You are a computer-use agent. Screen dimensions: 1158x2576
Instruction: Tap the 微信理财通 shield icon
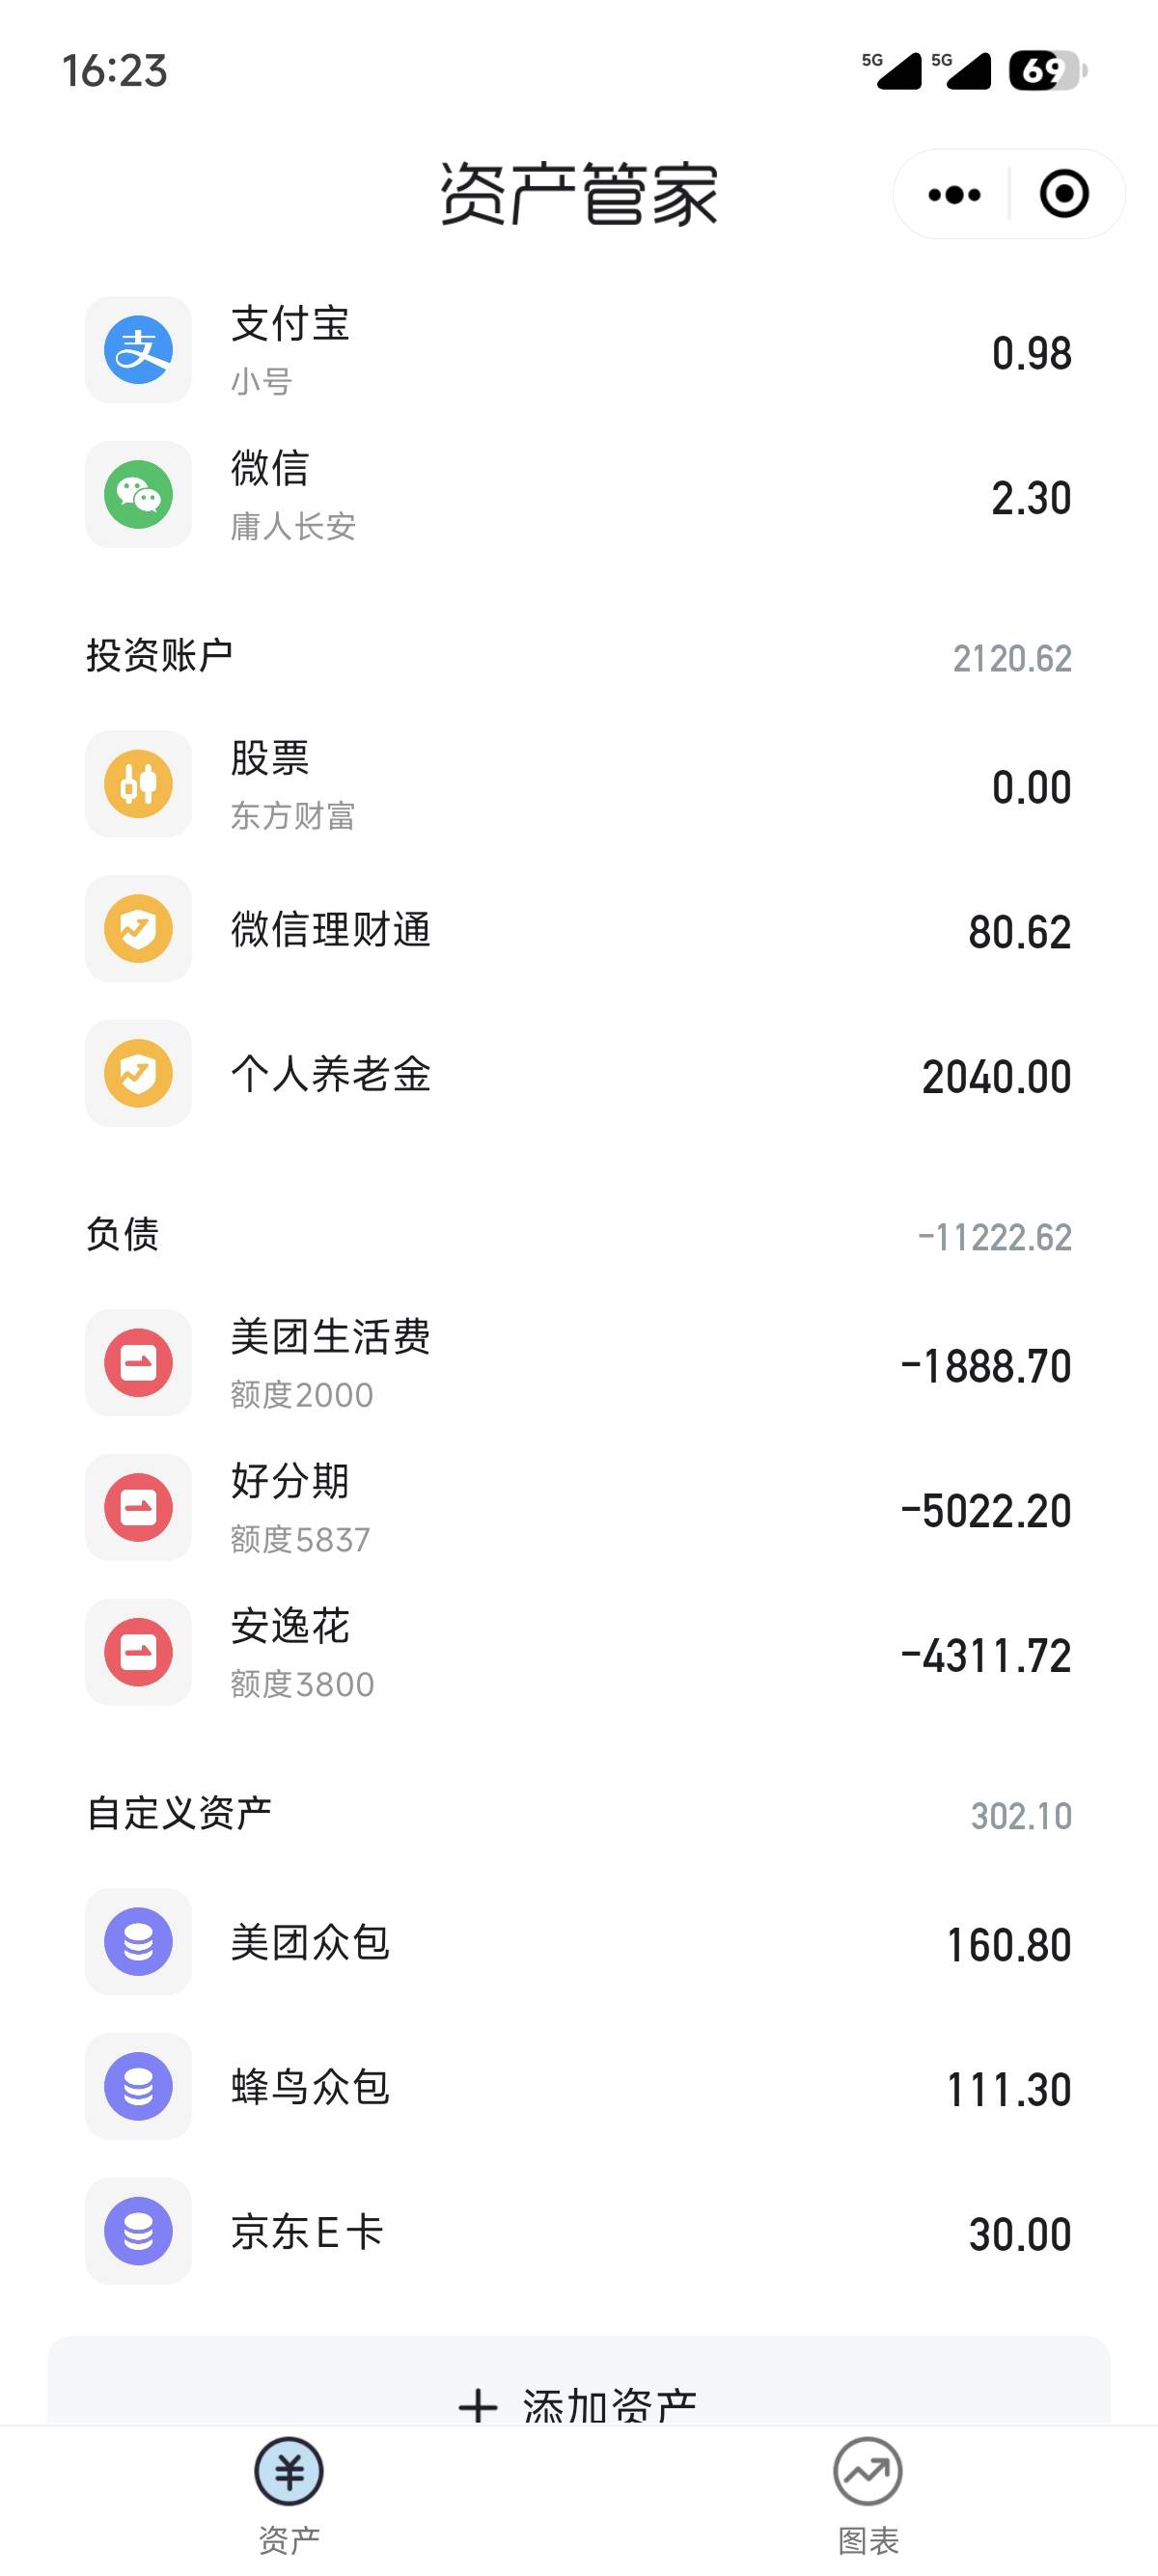[x=138, y=929]
